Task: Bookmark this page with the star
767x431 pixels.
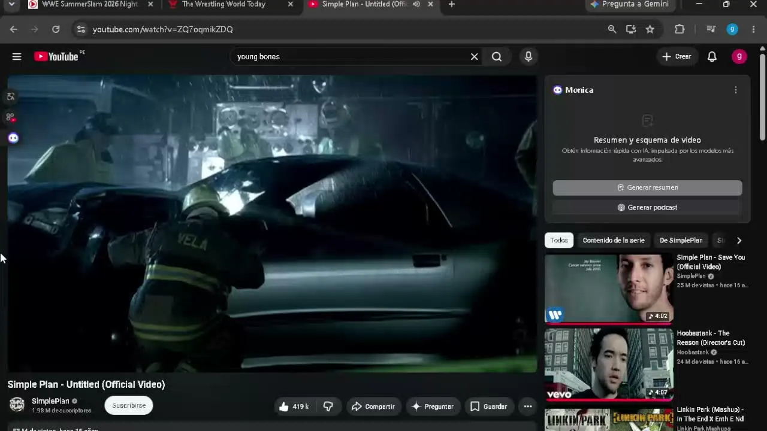Action: pyautogui.click(x=650, y=29)
